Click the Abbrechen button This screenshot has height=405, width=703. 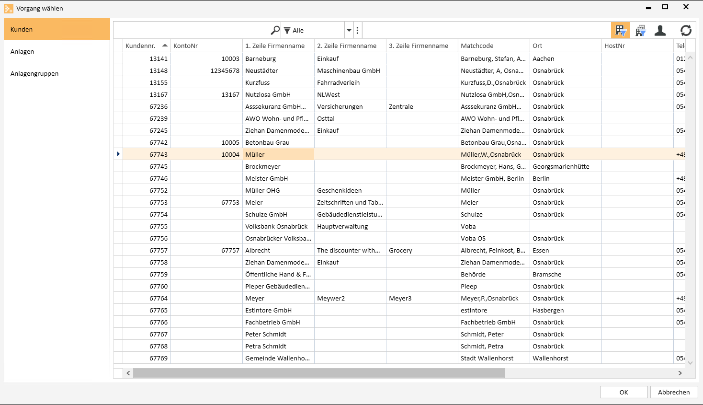click(x=674, y=392)
